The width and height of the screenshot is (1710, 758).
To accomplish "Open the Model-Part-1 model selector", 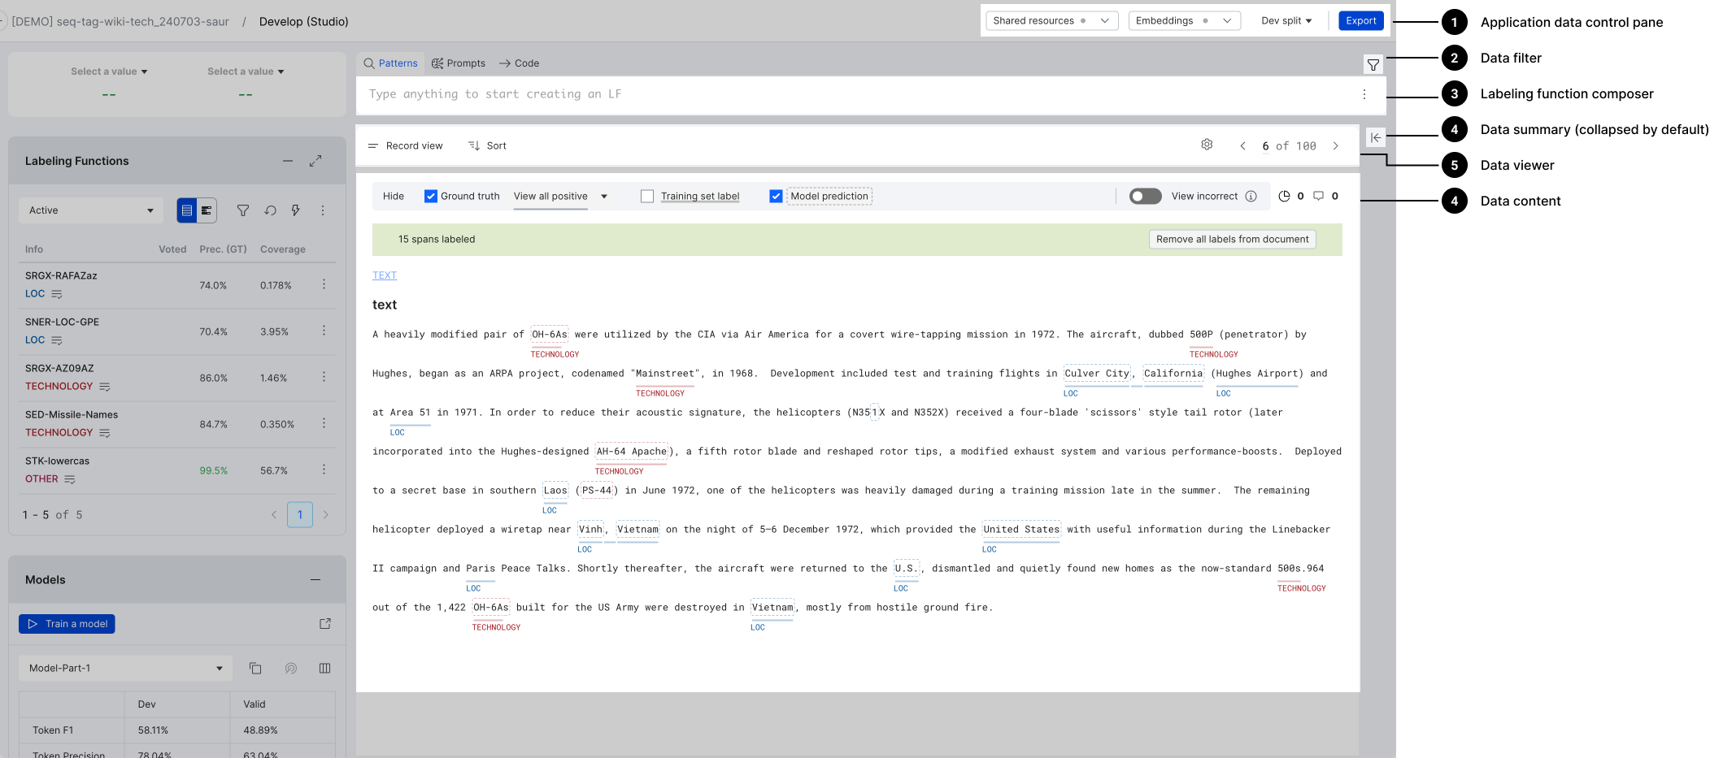I will tap(125, 668).
